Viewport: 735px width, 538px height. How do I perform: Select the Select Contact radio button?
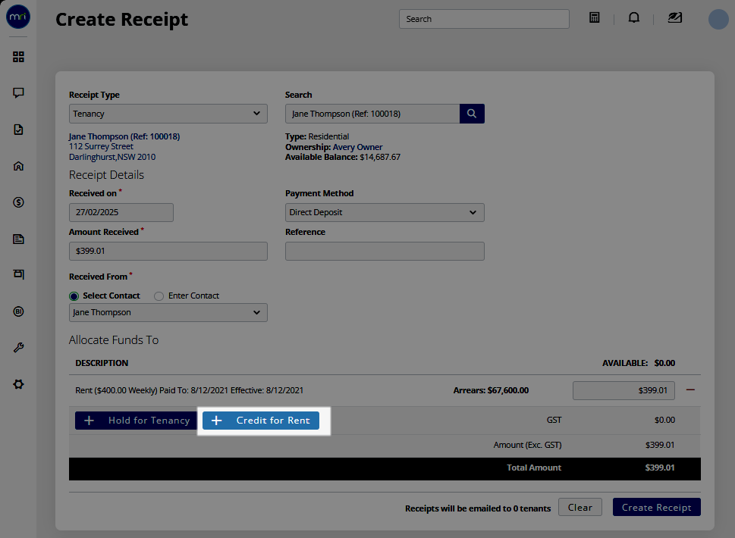(x=74, y=296)
